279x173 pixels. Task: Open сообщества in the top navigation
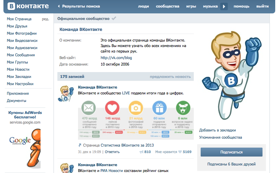[x=168, y=7]
